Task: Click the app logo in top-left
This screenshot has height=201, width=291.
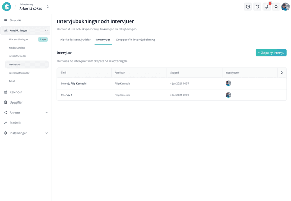Action: click(x=7, y=7)
